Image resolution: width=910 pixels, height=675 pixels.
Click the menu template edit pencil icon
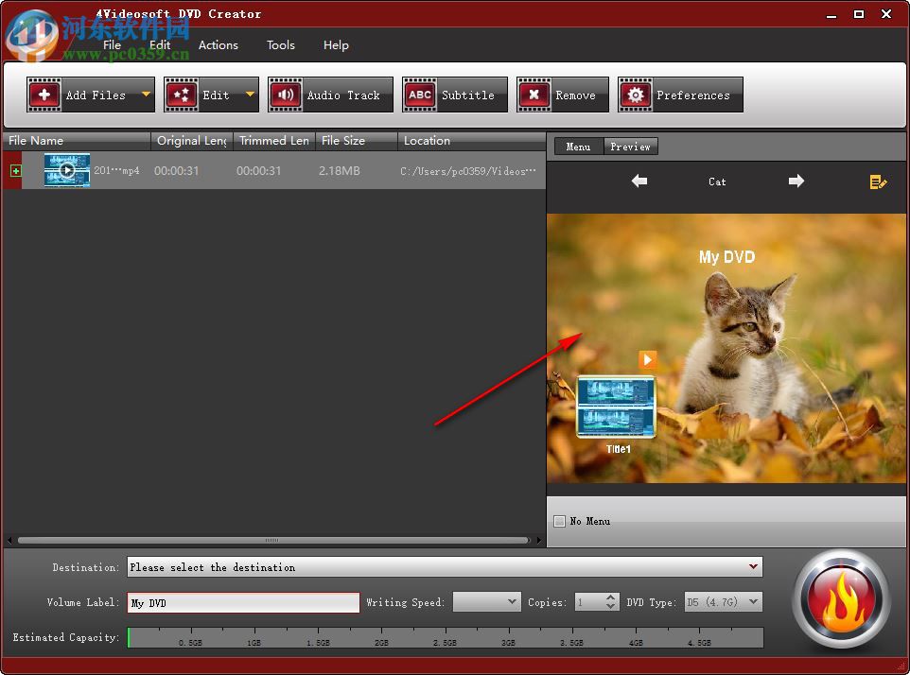point(878,182)
